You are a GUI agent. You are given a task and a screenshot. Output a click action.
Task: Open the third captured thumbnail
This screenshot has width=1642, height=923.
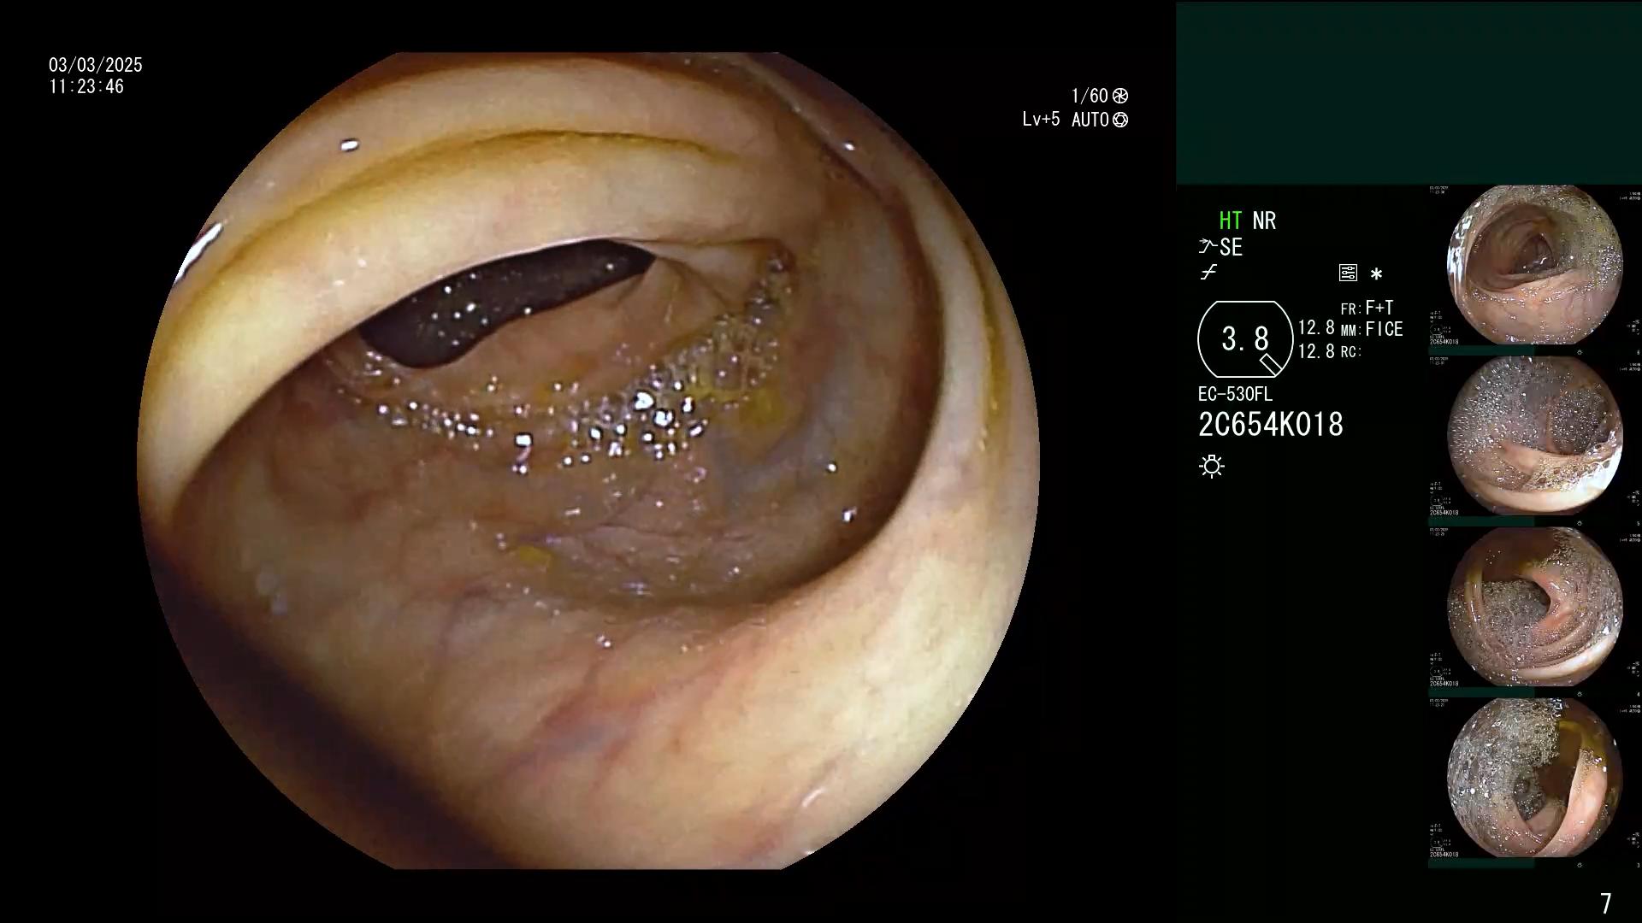[x=1534, y=607]
